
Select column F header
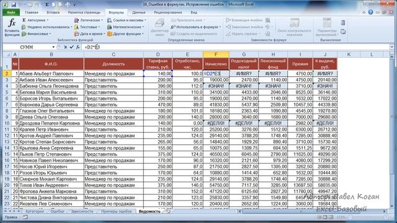pyautogui.click(x=216, y=55)
